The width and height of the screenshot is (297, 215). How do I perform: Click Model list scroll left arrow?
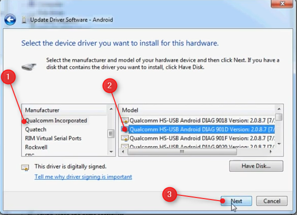click(x=123, y=152)
